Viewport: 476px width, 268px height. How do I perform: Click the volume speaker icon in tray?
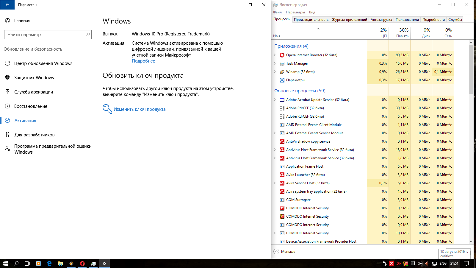[x=420, y=264]
